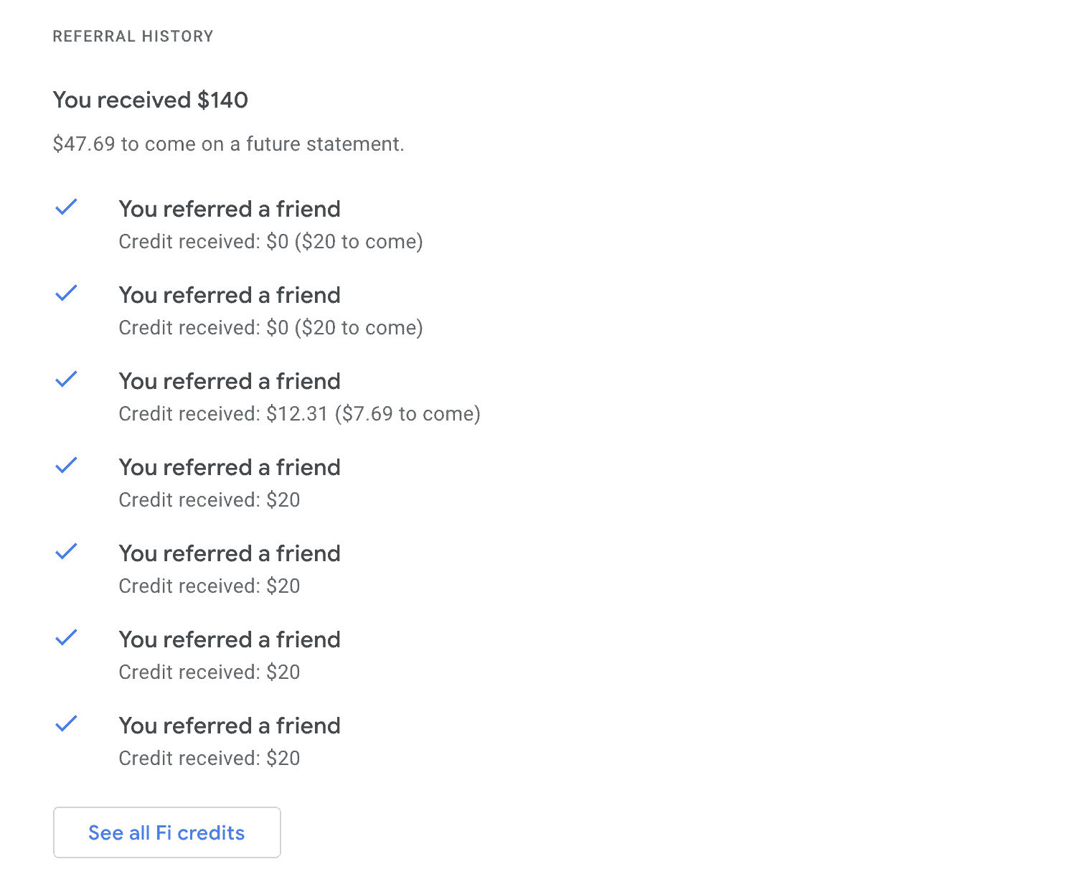Click the first "You referred a friend" title
Image resolution: width=1069 pixels, height=887 pixels.
pyautogui.click(x=230, y=209)
